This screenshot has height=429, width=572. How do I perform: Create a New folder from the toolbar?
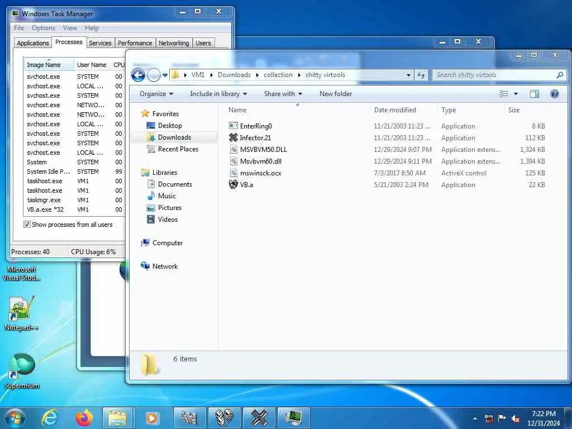[336, 94]
